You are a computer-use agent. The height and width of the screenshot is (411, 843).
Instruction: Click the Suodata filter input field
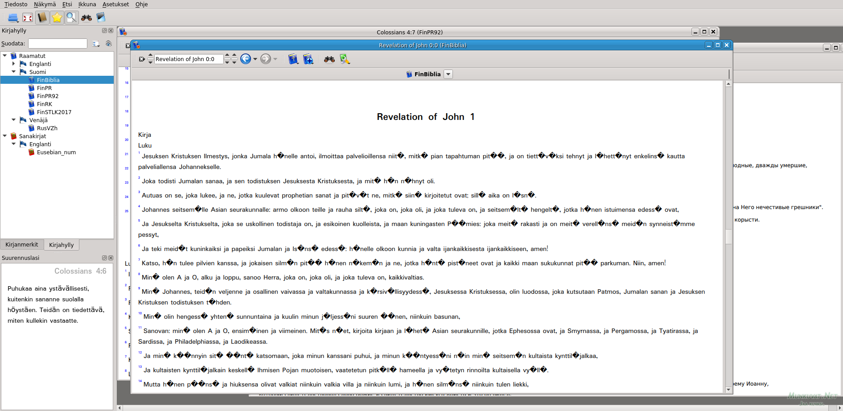[x=58, y=44]
